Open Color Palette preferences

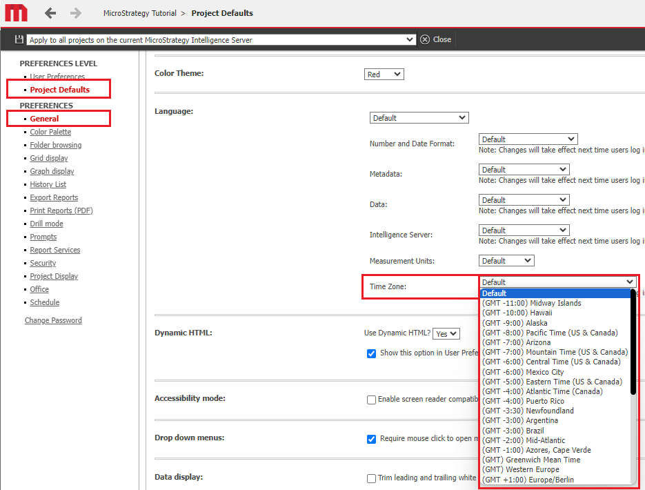(50, 132)
